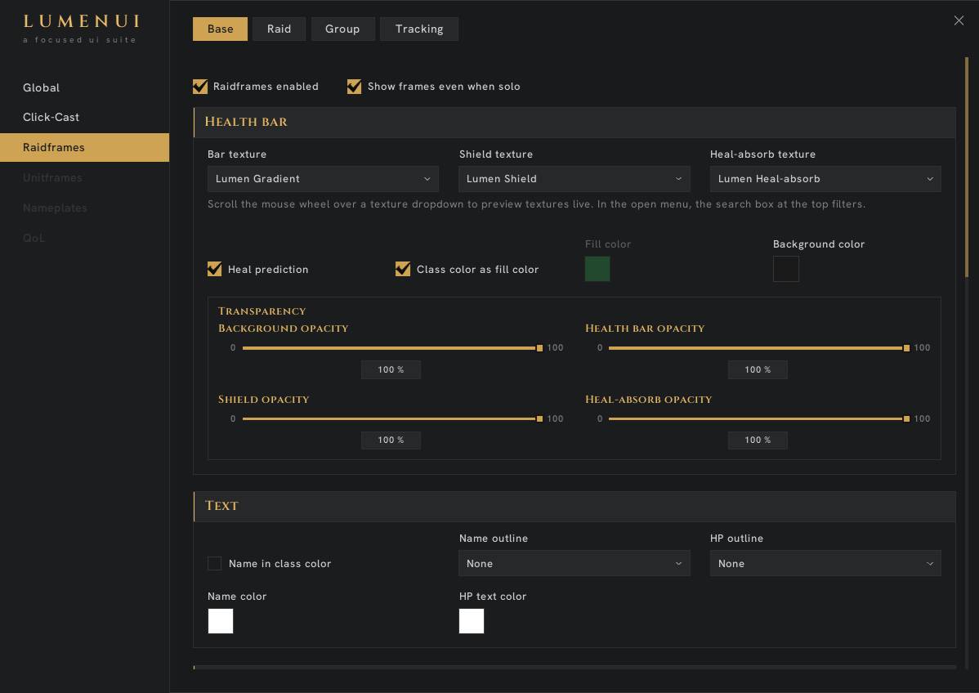
Task: Open the Click-Cast settings page
Action: pos(84,118)
